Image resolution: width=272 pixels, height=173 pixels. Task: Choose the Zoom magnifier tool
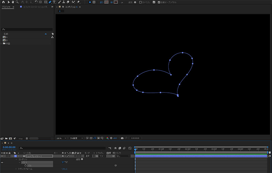(17, 2)
